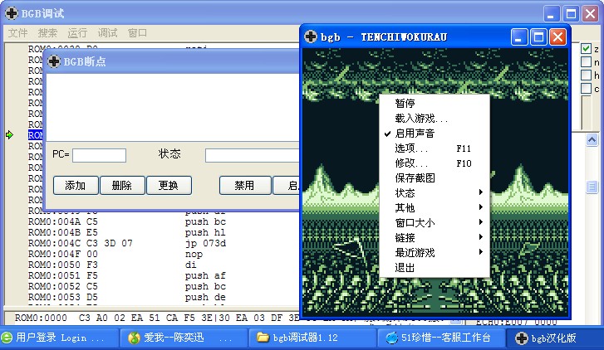Click the BGB debugger title bar icon
This screenshot has width=604, height=350.
tap(12, 13)
